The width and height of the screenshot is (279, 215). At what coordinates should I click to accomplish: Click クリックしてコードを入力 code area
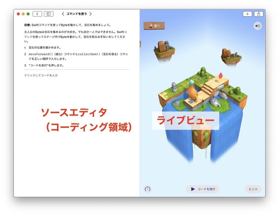[x=41, y=75]
